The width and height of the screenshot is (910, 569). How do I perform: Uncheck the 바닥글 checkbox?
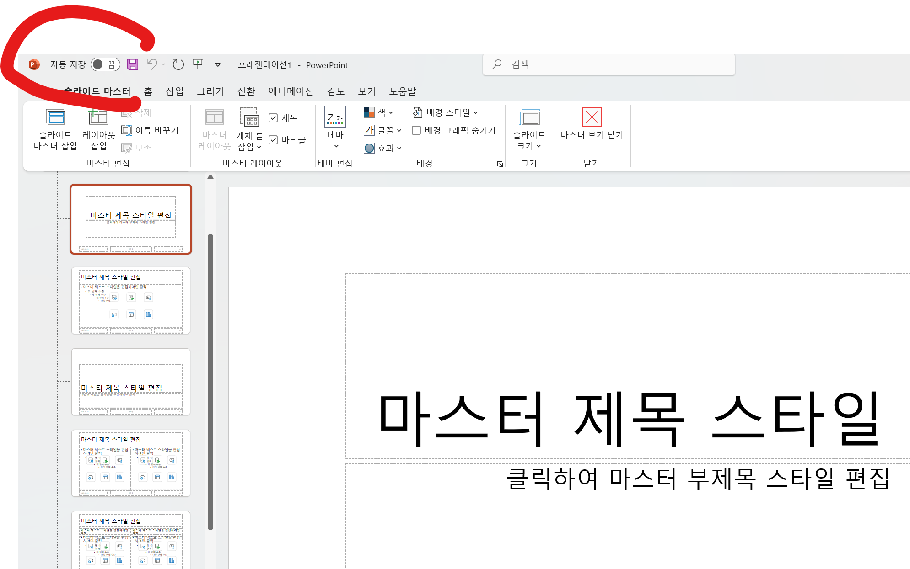pos(273,140)
